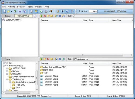Open the Bootable menu
This screenshot has width=135, height=99.
click(21, 7)
